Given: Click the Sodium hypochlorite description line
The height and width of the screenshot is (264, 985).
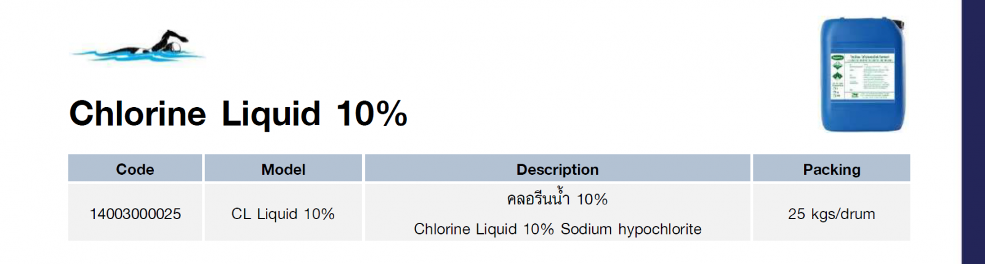Looking at the screenshot, I should click(557, 229).
